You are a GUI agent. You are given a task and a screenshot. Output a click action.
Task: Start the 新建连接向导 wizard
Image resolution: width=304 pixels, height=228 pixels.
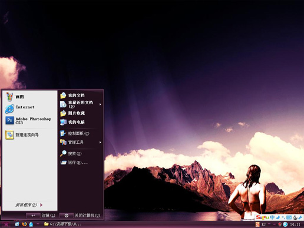click(x=30, y=135)
